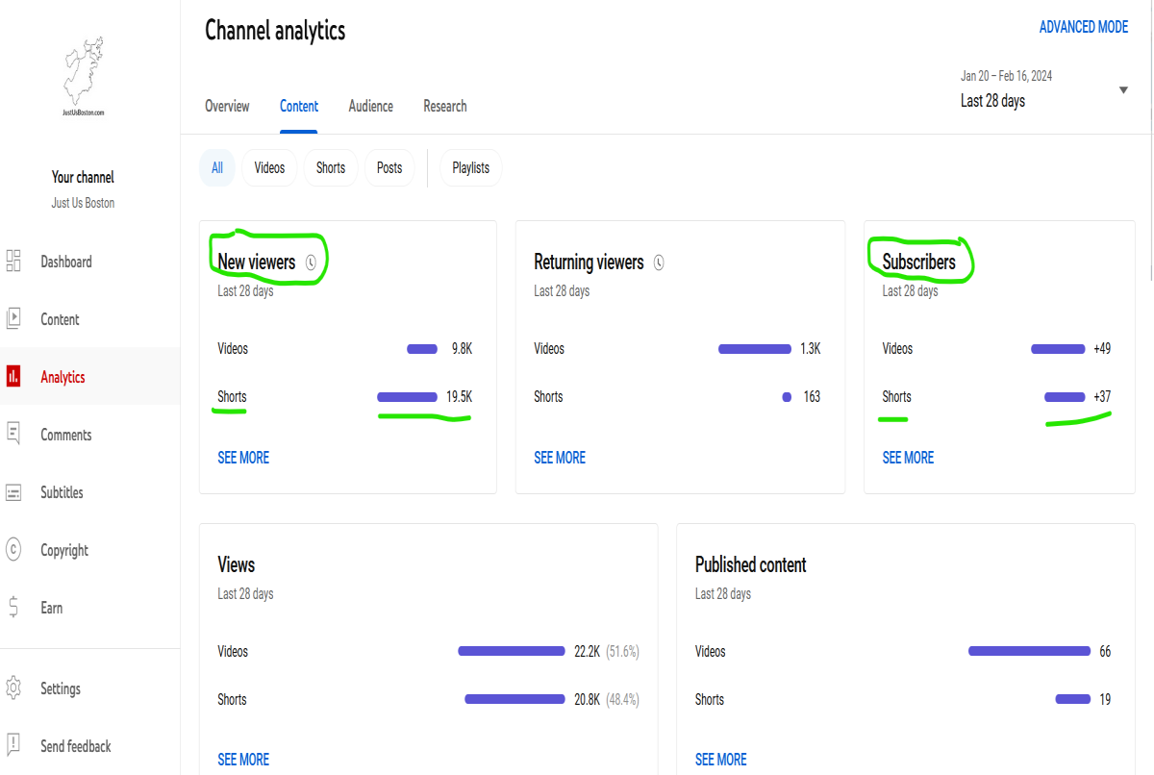Click the Returning viewers Videos bar (1.3K)
1154x775 pixels.
[755, 348]
